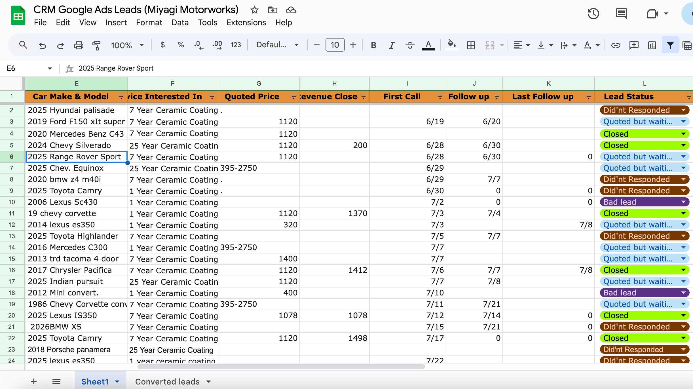Select row 11 header
693x389 pixels.
(12, 213)
